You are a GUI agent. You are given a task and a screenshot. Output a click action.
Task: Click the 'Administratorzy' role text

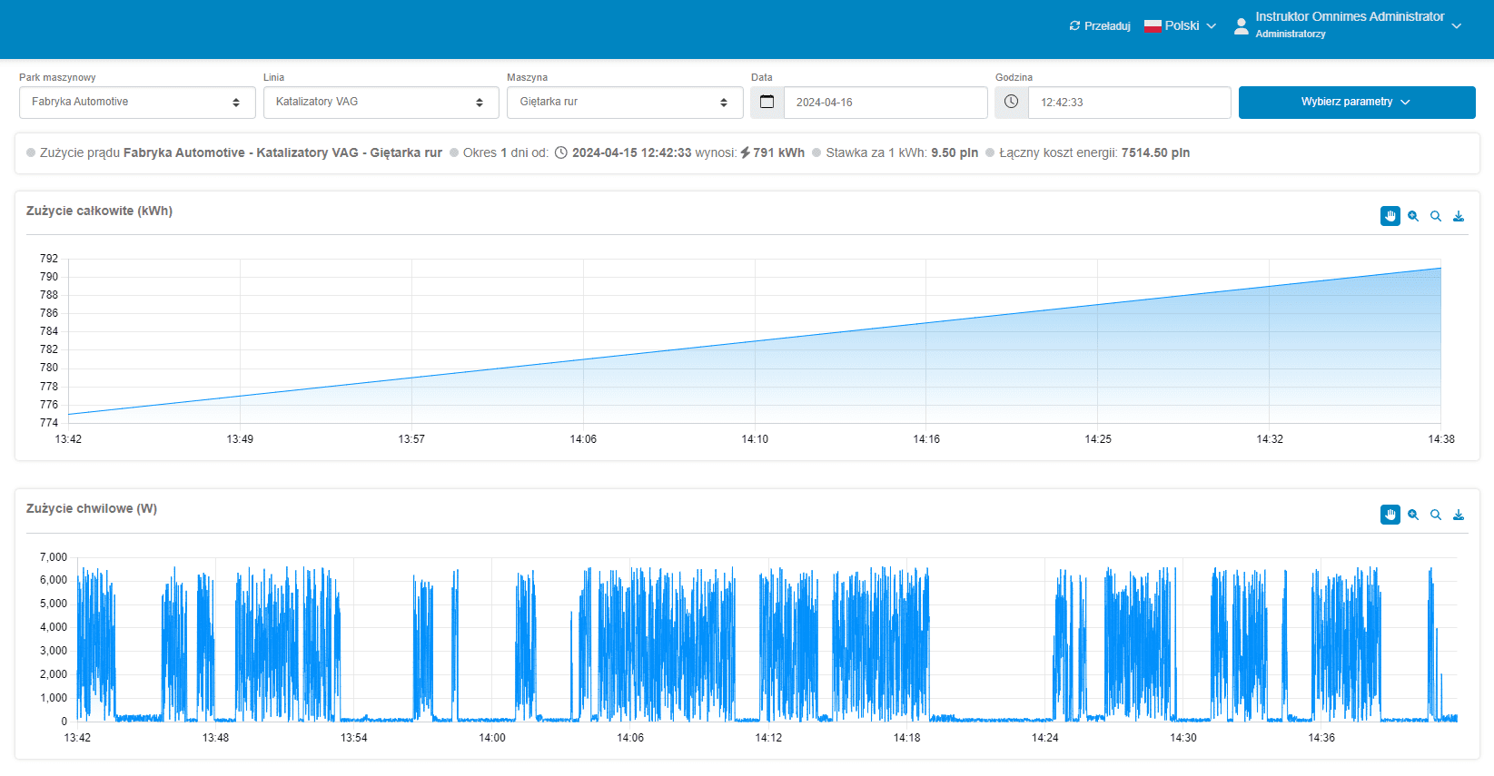[1291, 34]
